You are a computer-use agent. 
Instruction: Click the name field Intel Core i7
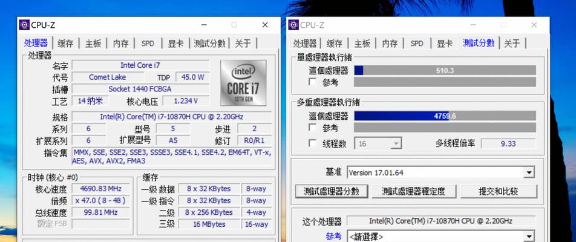coord(140,65)
